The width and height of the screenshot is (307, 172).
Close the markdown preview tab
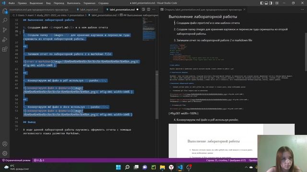(x=244, y=10)
